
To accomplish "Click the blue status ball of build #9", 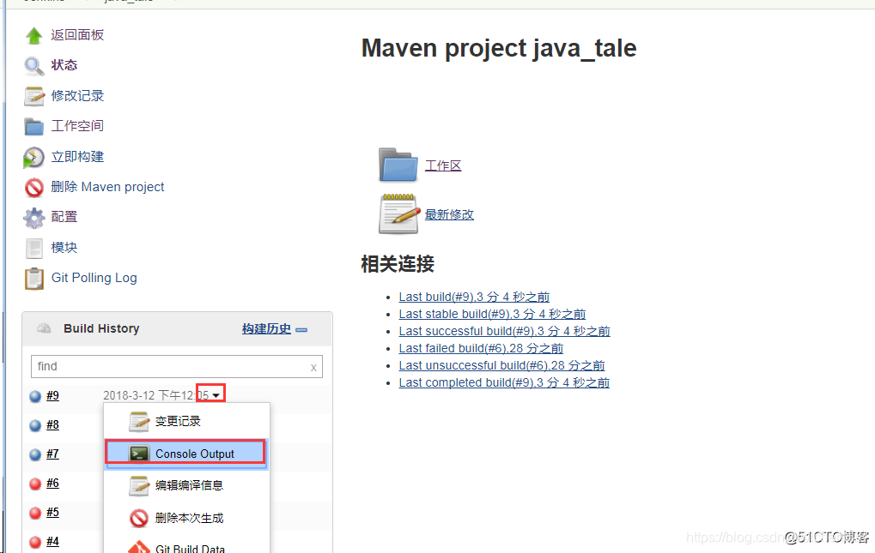I will click(35, 396).
